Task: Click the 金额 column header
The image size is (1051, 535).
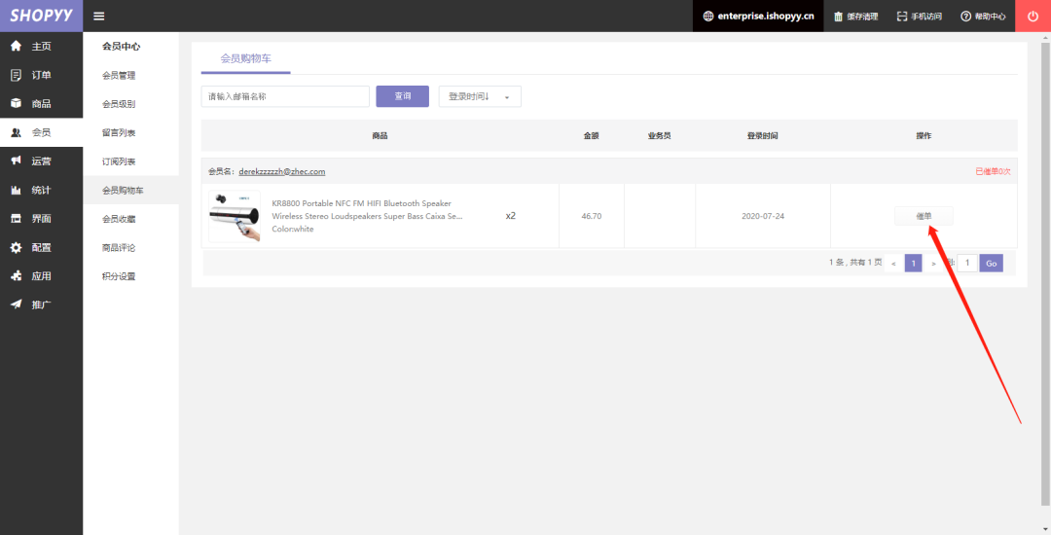Action: (592, 136)
